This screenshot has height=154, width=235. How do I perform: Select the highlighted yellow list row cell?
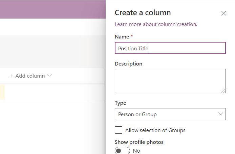[x=2, y=92]
